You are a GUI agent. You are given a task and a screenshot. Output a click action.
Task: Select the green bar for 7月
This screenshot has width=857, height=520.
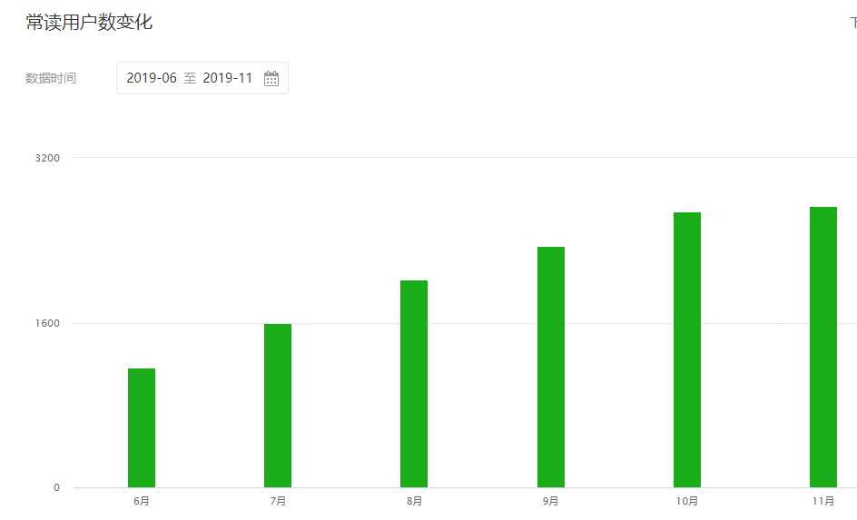[278, 406]
